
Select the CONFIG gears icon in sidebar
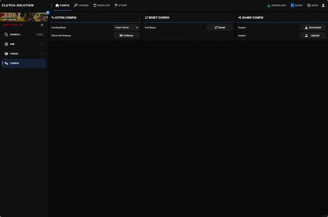tap(6, 63)
